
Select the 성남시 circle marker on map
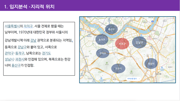point(151,64)
